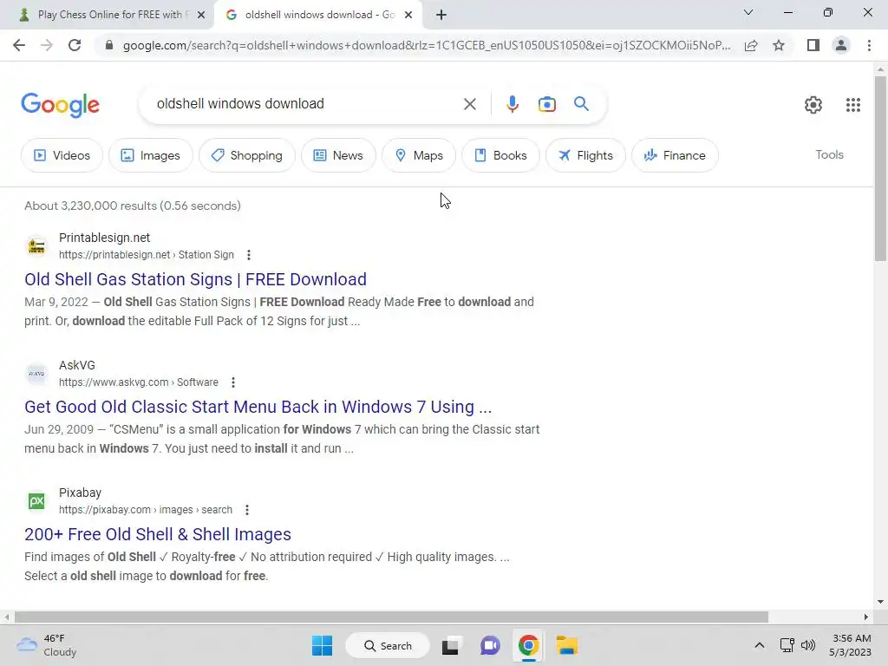Screen dimensions: 888x666
Task: Search by image with camera icon
Action: click(546, 104)
